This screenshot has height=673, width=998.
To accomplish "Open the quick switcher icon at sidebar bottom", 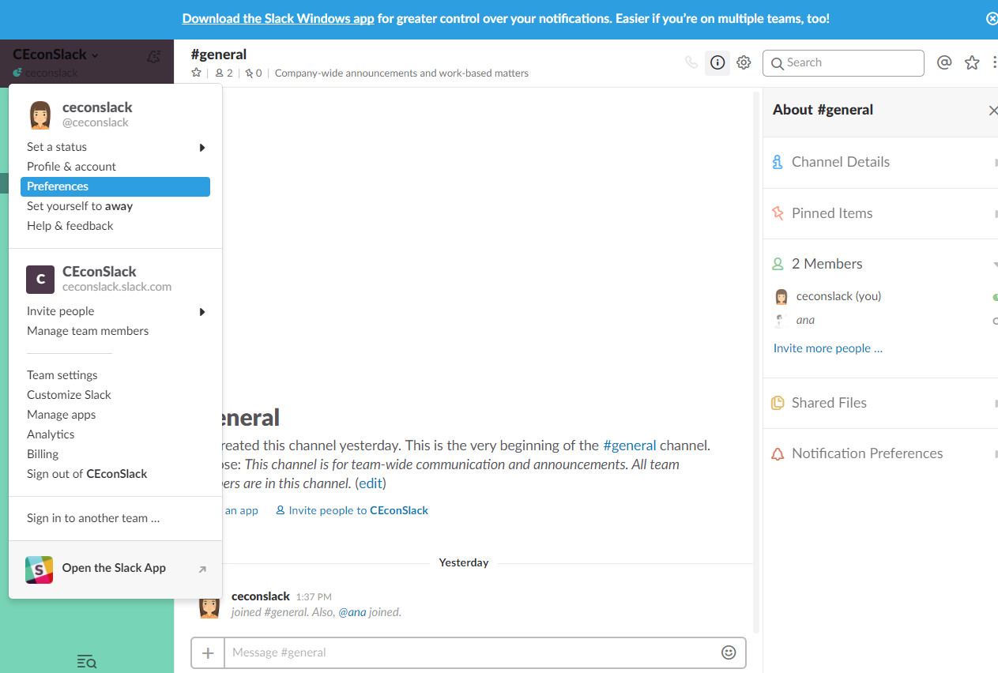I will pos(87,661).
